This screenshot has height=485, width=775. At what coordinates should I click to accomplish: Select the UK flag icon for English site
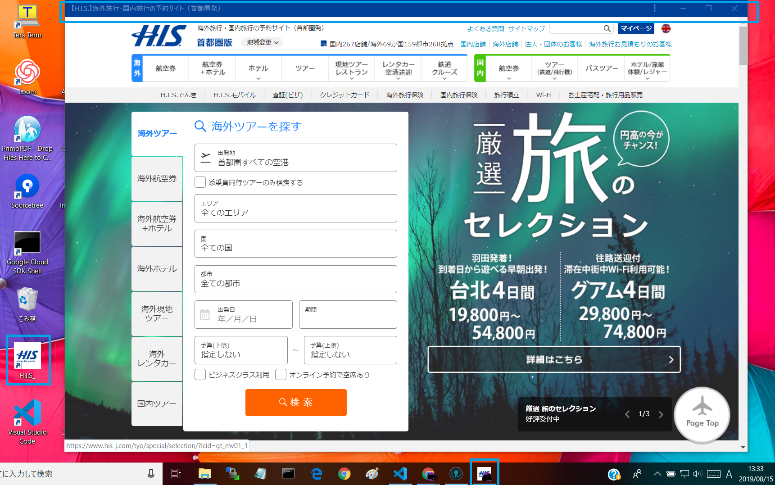click(666, 28)
